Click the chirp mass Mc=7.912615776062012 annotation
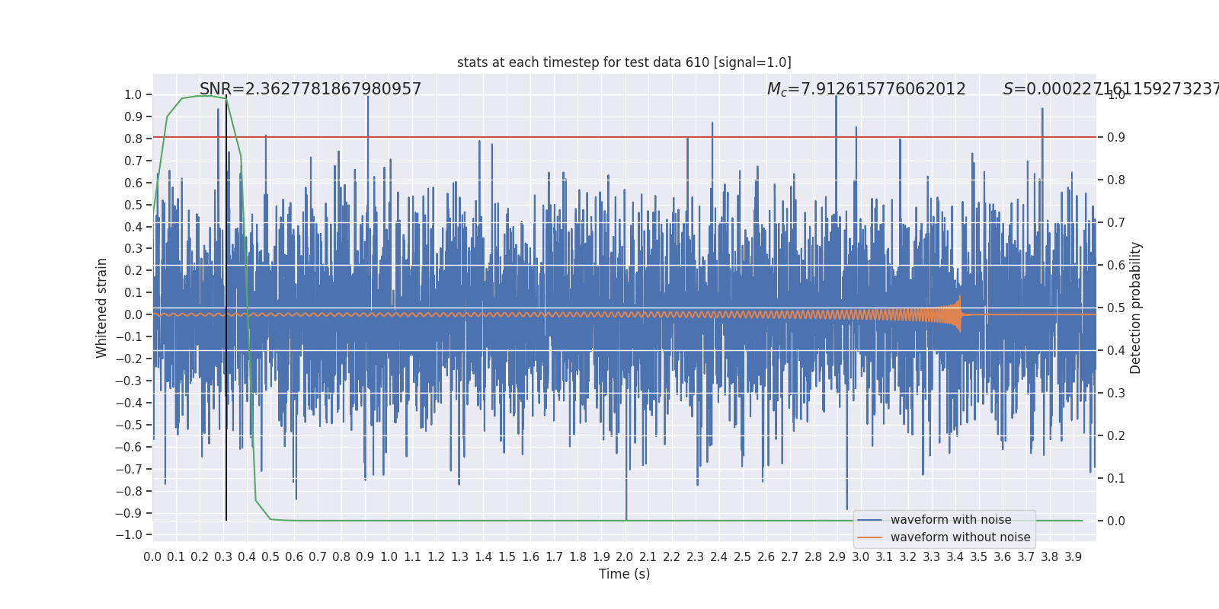The image size is (1219, 609). [866, 89]
